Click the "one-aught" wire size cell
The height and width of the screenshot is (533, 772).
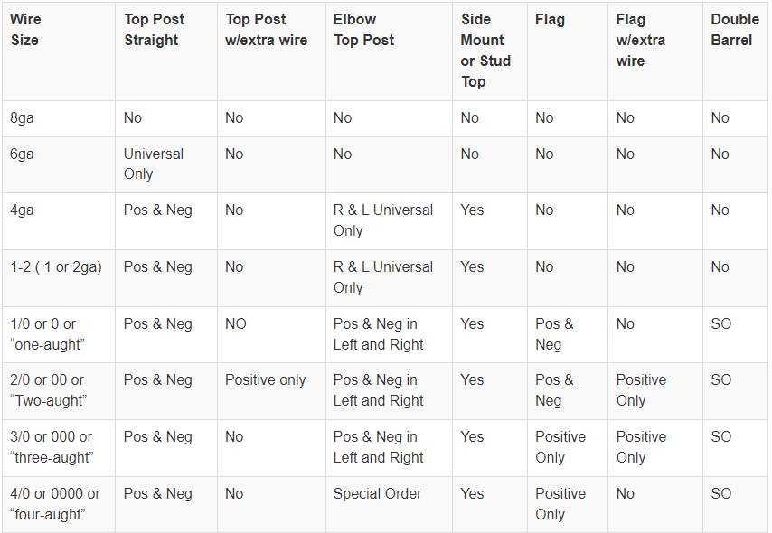tap(43, 333)
